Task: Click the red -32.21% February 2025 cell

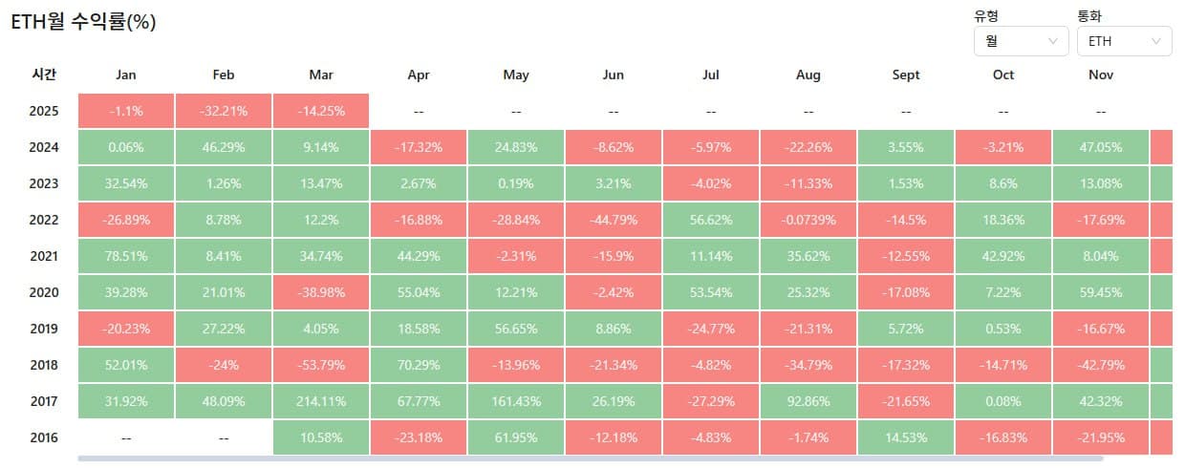Action: click(224, 111)
